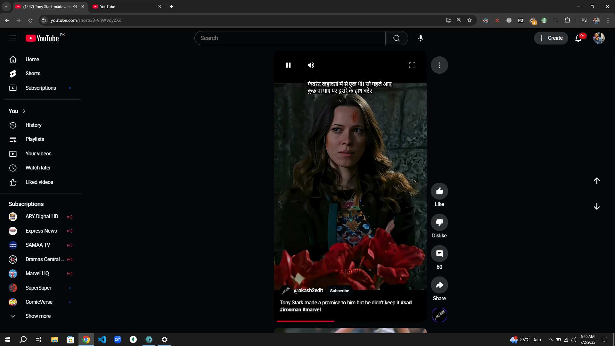Viewport: 615px width, 346px height.
Task: Open Chrome three-dot menu
Action: (x=608, y=20)
